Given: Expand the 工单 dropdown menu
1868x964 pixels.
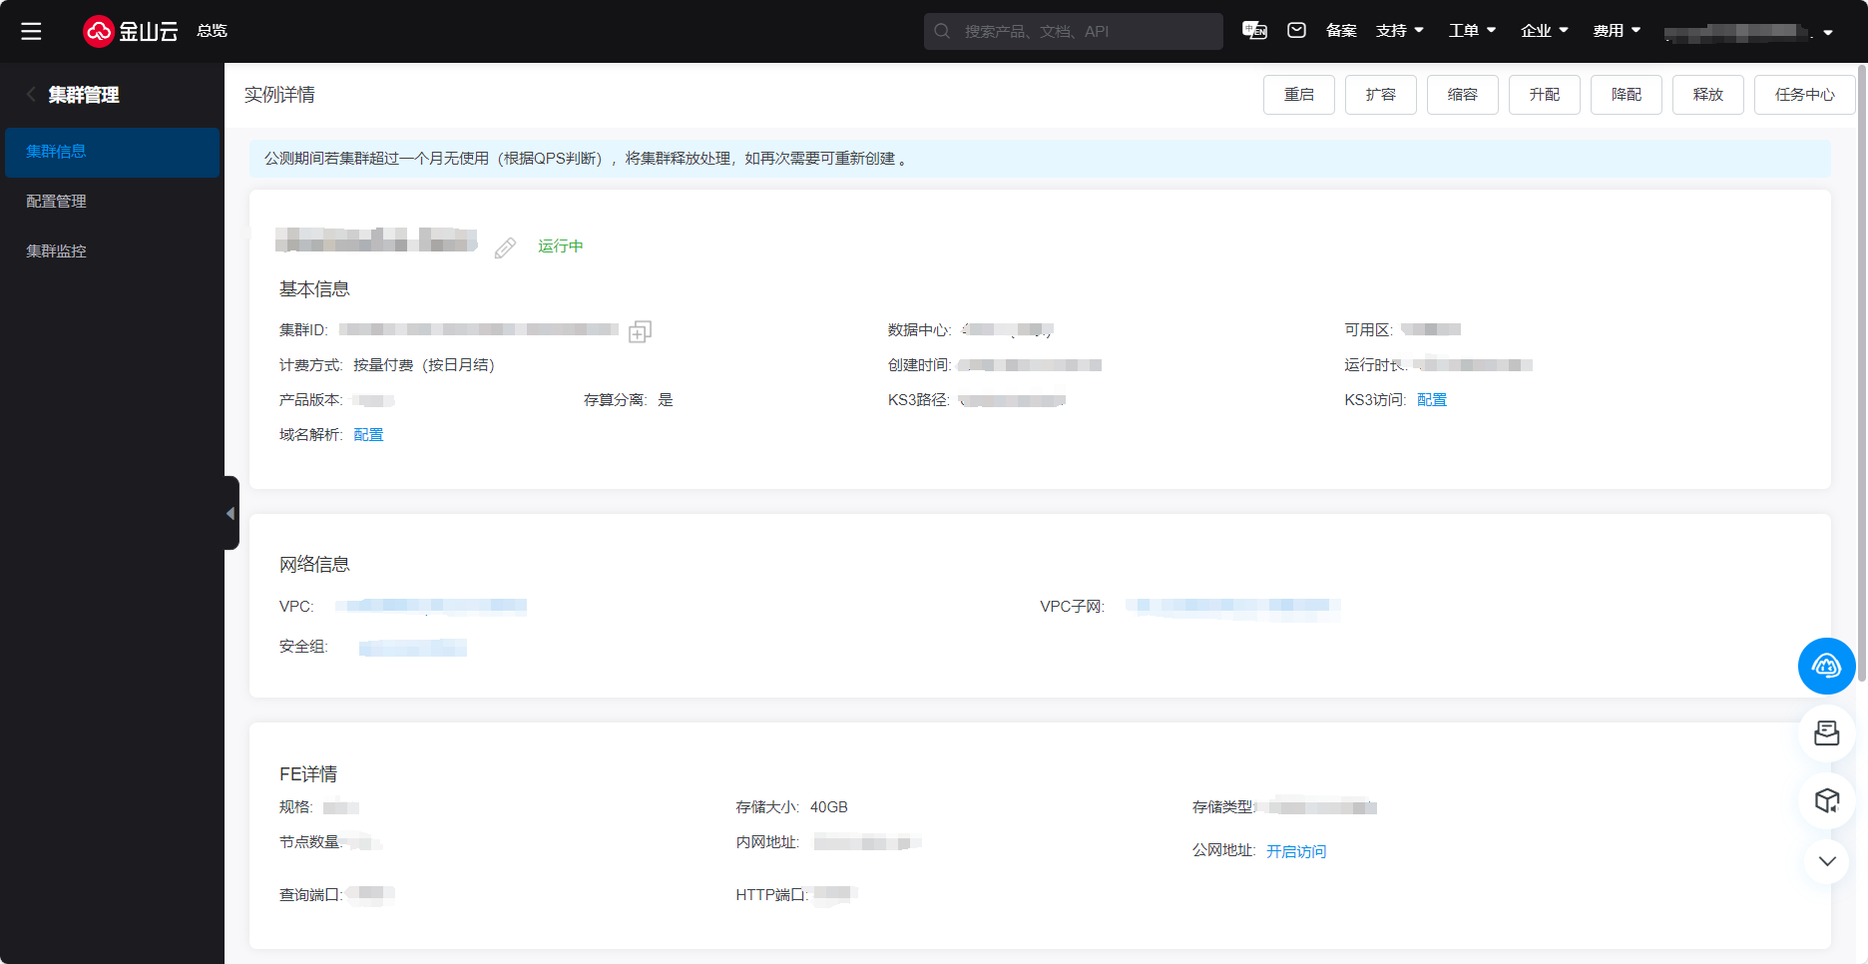Looking at the screenshot, I should coord(1472,31).
